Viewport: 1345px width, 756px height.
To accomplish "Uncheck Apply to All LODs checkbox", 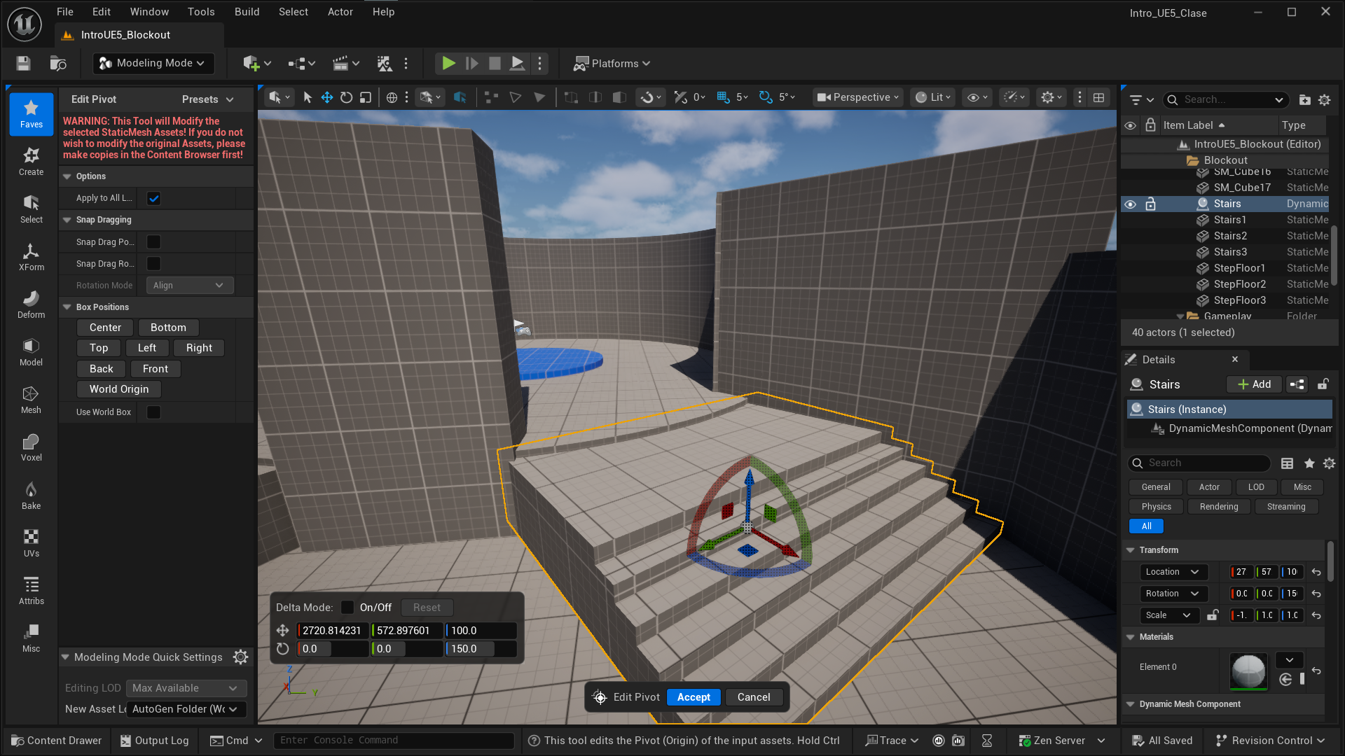I will point(154,199).
